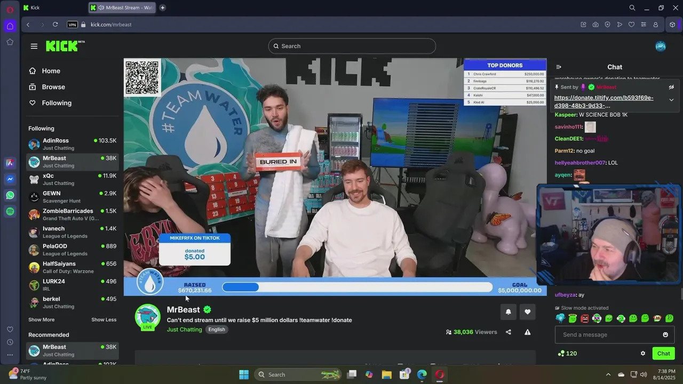Click the English language tag
This screenshot has width=683, height=384.
217,330
